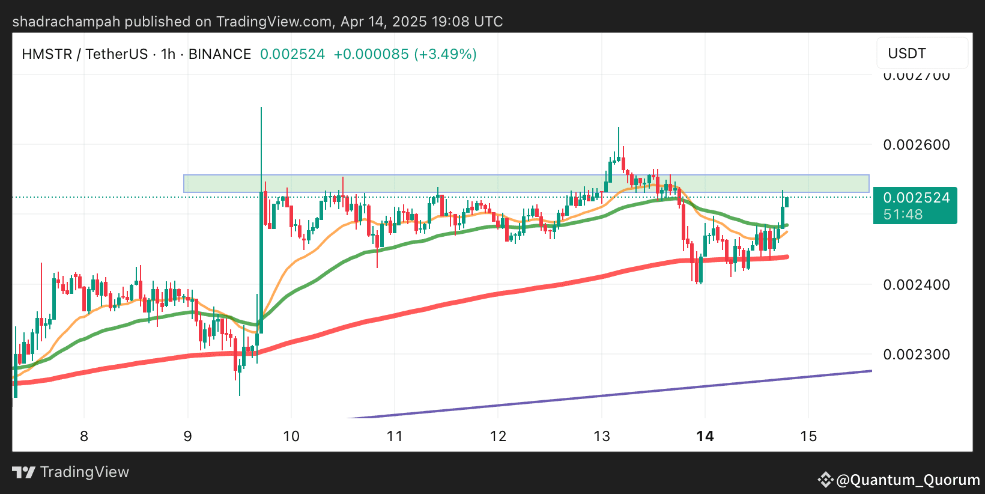
Task: Click bold date label 14 on time axis
Action: [x=705, y=436]
